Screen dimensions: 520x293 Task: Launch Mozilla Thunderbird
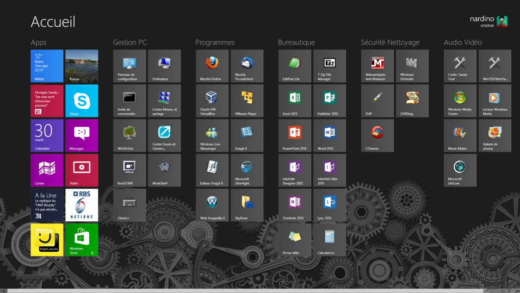247,66
